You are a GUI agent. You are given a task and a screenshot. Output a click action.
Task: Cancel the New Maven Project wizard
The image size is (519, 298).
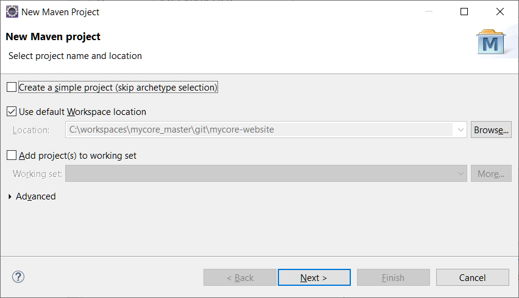coord(472,277)
